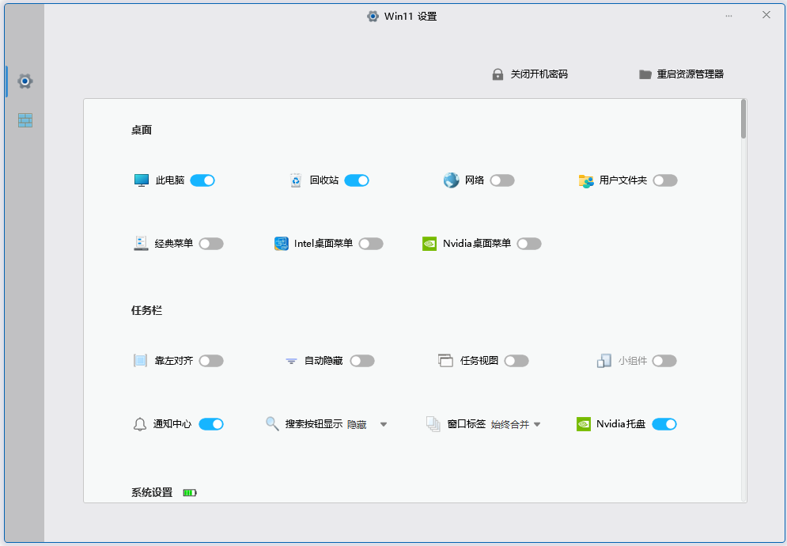Click the Win11 settings title gear icon
The height and width of the screenshot is (546, 787).
pyautogui.click(x=373, y=16)
